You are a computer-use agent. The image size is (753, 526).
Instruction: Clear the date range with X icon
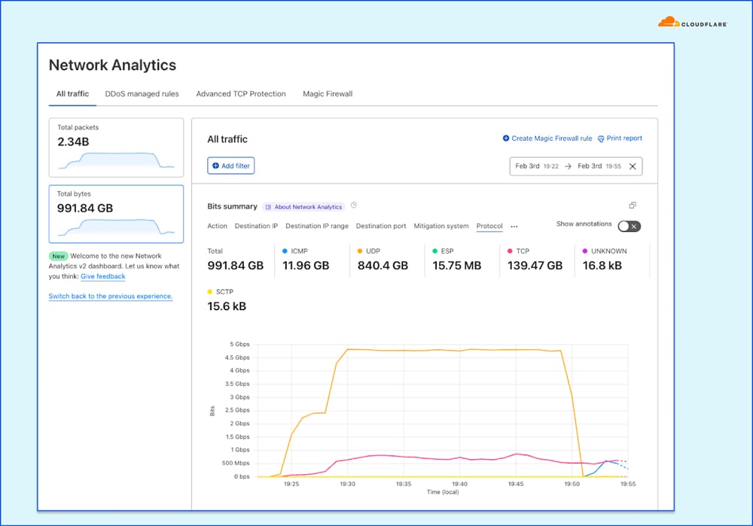point(633,166)
